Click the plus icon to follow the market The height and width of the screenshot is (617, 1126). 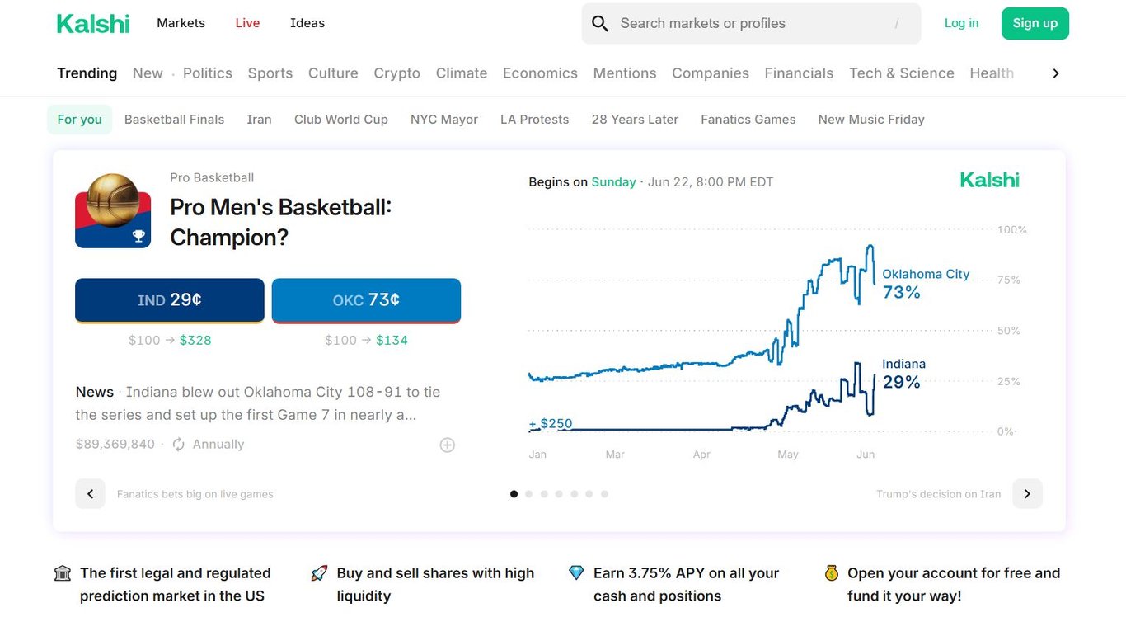pos(447,445)
